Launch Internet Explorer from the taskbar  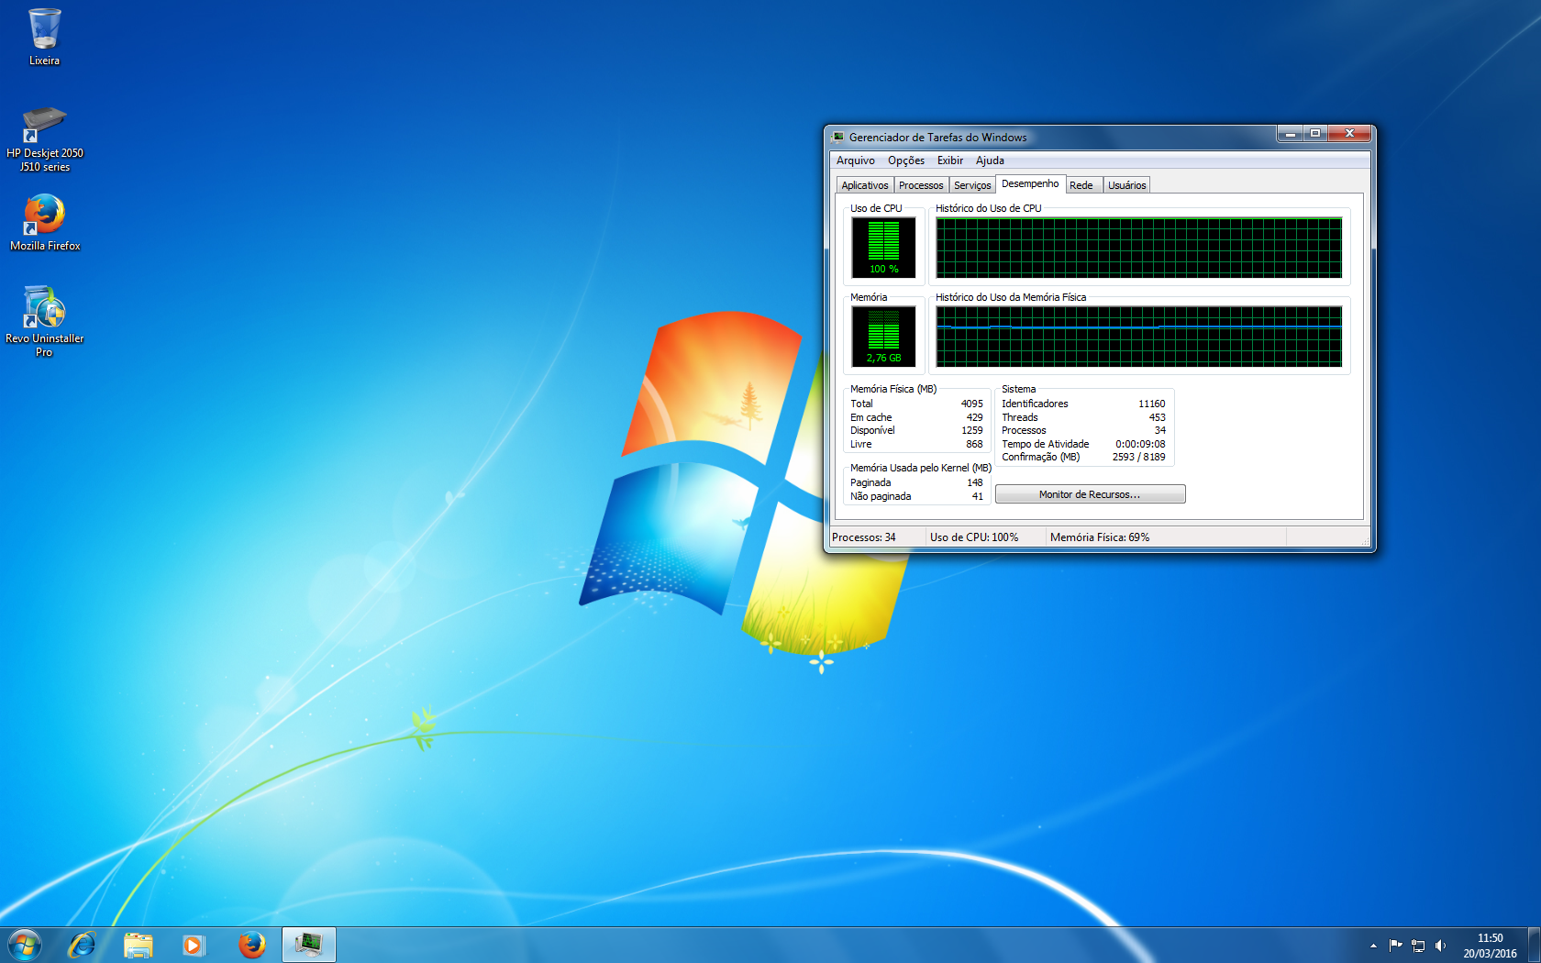(x=82, y=945)
